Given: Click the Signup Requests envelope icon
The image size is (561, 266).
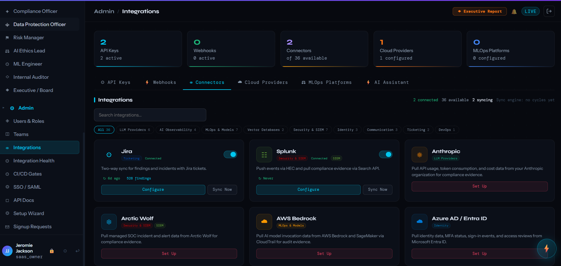Looking at the screenshot, I should pos(7,227).
